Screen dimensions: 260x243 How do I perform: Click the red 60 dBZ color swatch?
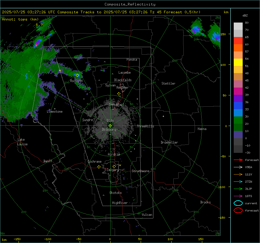238,41
